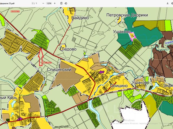The width and height of the screenshot is (173, 129).
Task: Click 'Ушаково' label next to 'Знам'
Action: click(141, 83)
